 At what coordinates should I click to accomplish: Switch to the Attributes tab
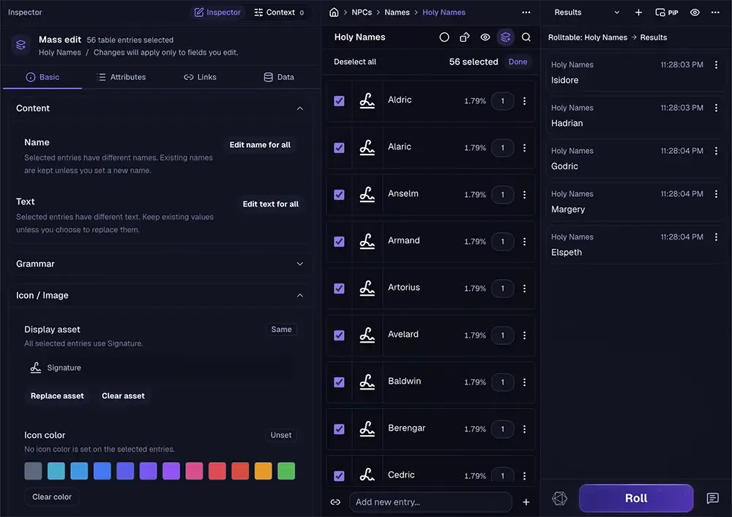coord(121,77)
